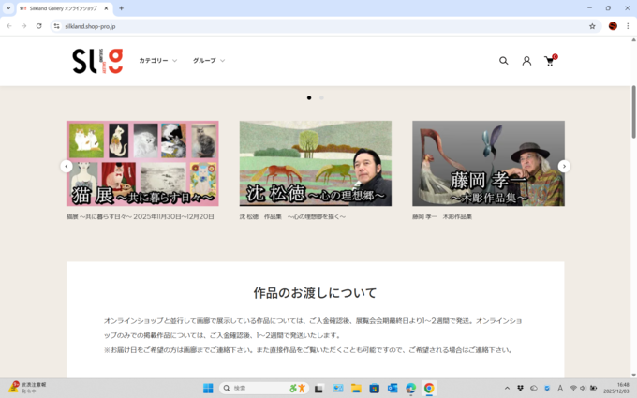Click the OneDrive cloud tray icon
This screenshot has height=398, width=637.
tap(534, 389)
